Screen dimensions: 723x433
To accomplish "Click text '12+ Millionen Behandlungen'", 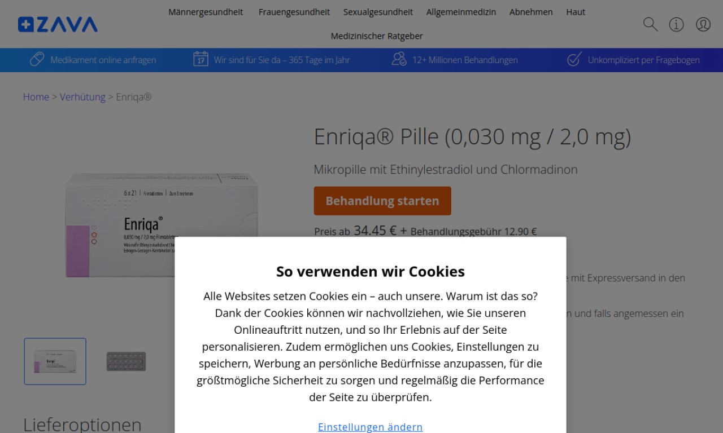I will [465, 60].
